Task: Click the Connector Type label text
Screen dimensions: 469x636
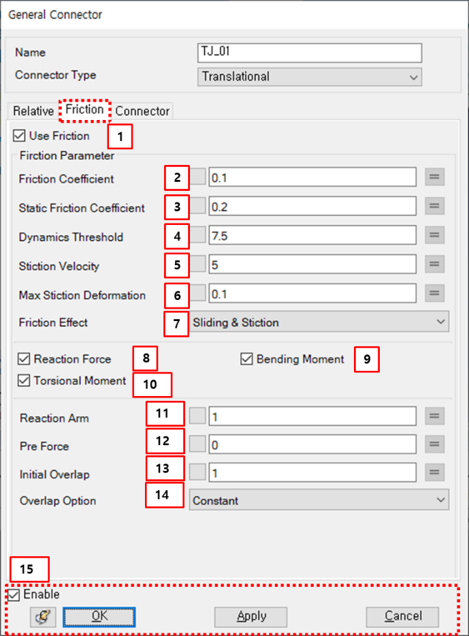Action: [56, 75]
